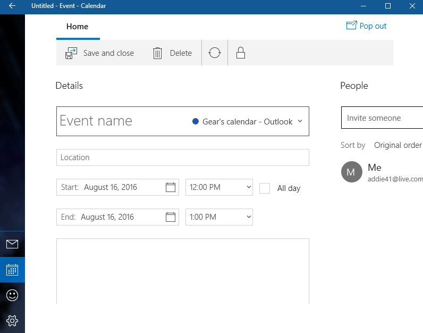Click the recurrence (repeat) icon

pyautogui.click(x=215, y=53)
